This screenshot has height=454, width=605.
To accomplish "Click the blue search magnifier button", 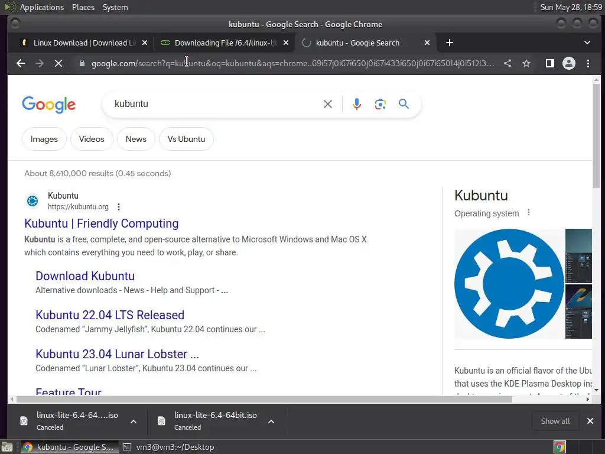I will [x=404, y=104].
